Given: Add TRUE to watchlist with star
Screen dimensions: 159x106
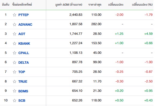Looking at the screenshot, I should pos(14,81).
